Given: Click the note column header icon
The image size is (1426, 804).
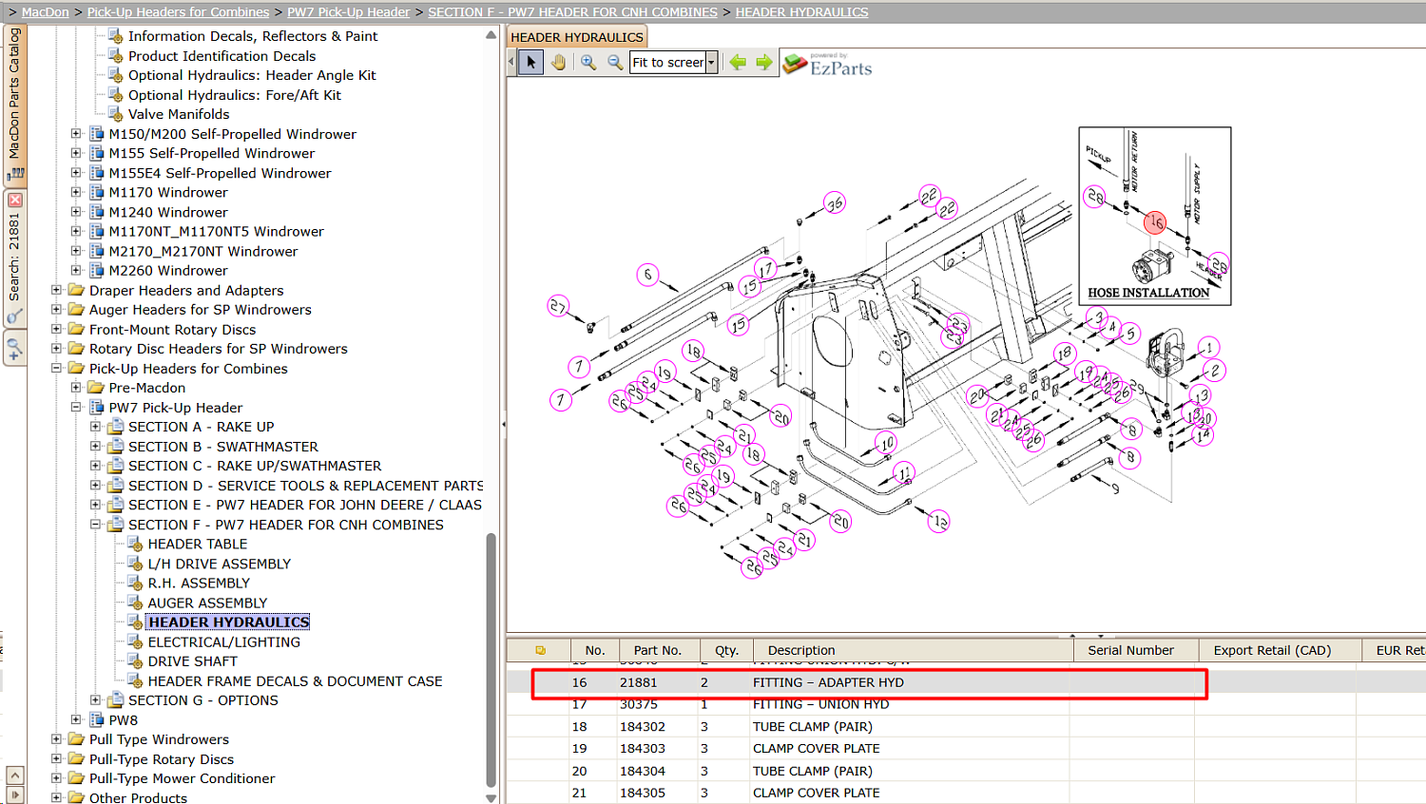Looking at the screenshot, I should click(x=540, y=650).
